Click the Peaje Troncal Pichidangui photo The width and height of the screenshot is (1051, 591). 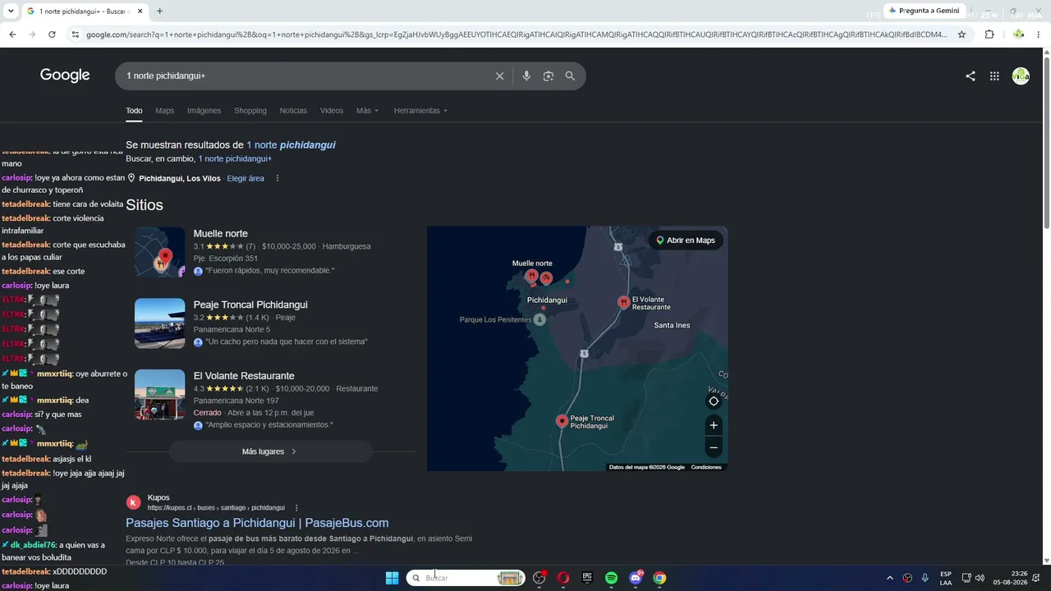point(160,323)
